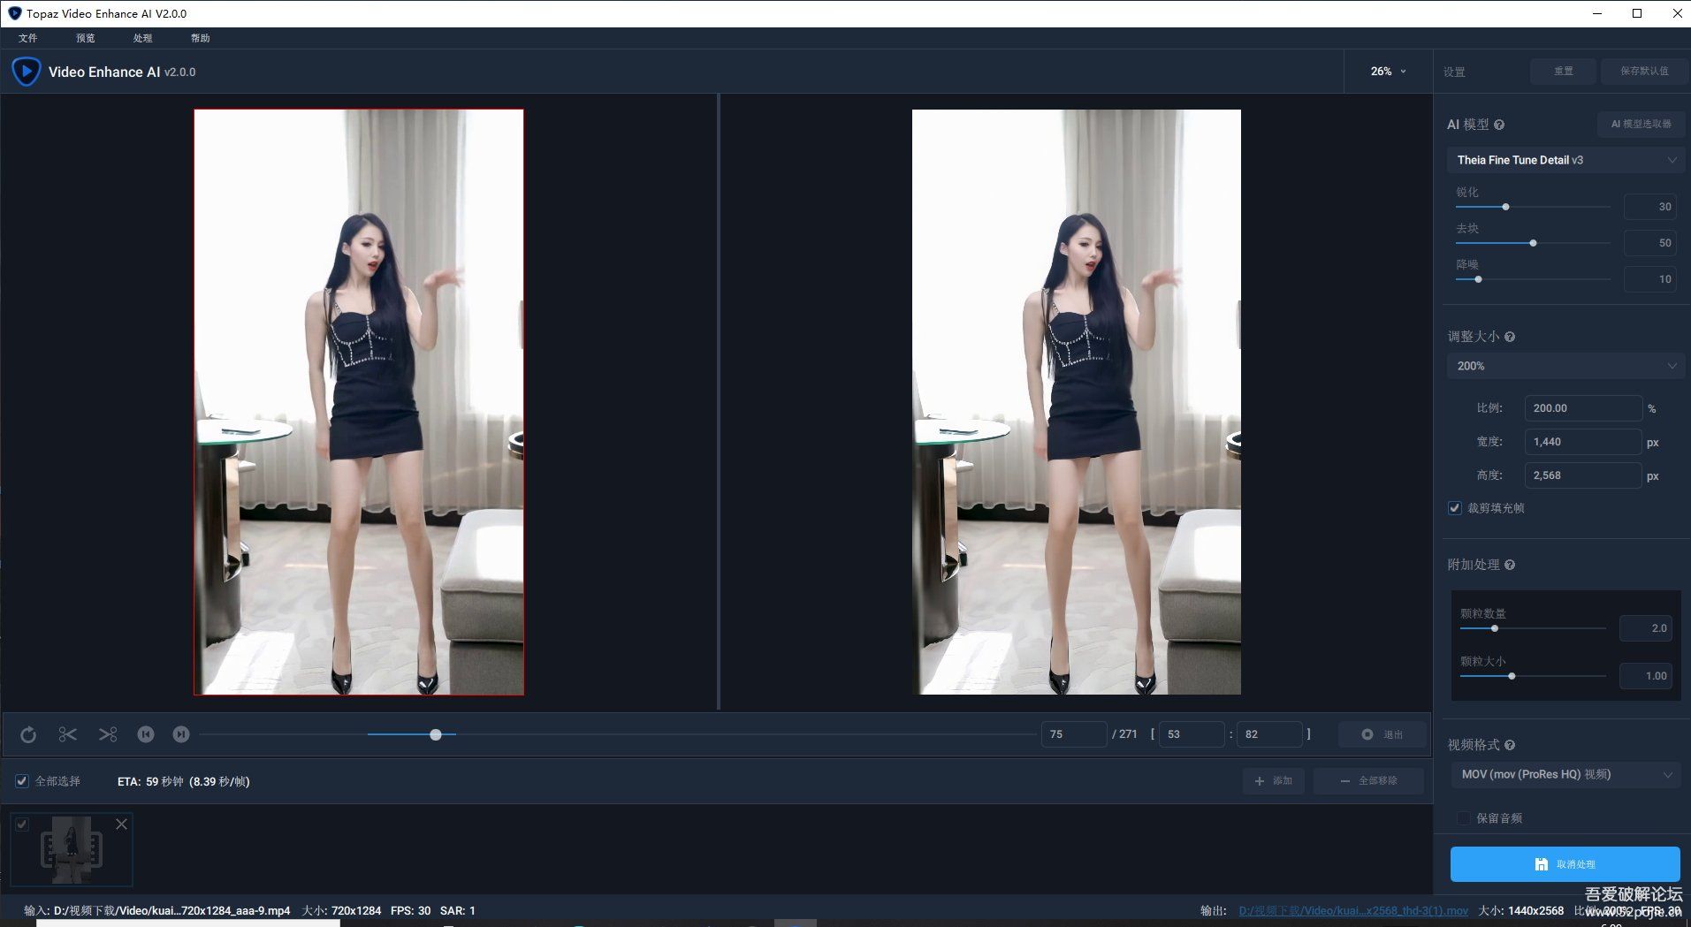Click the 视频格式 help icon
Screen dimensions: 1691x927
pyautogui.click(x=1511, y=745)
